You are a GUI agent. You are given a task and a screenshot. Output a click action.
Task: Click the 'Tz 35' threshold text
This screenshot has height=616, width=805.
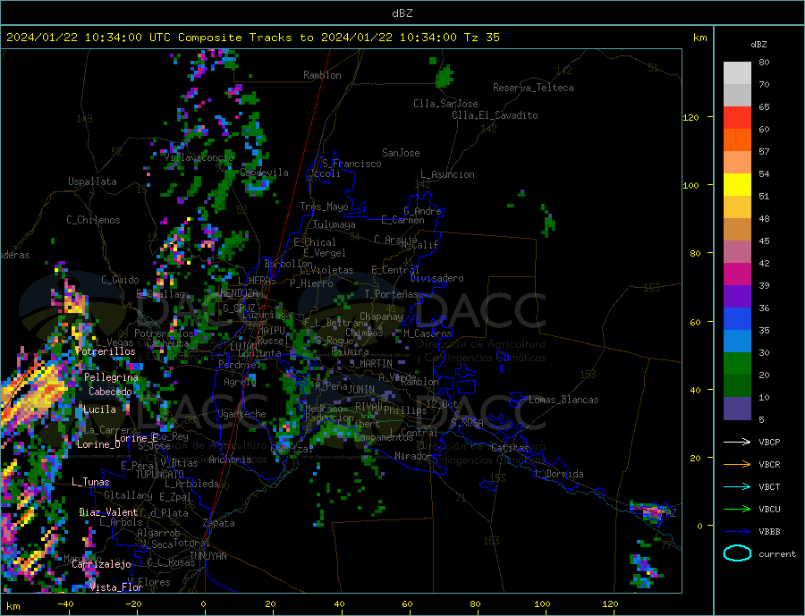point(482,38)
